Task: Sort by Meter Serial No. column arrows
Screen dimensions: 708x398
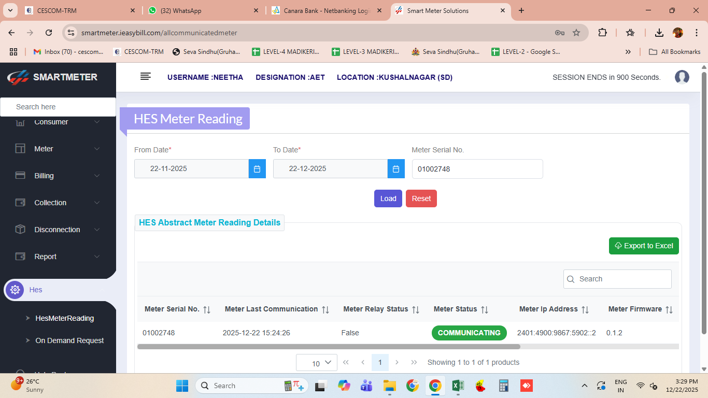Action: pyautogui.click(x=207, y=309)
